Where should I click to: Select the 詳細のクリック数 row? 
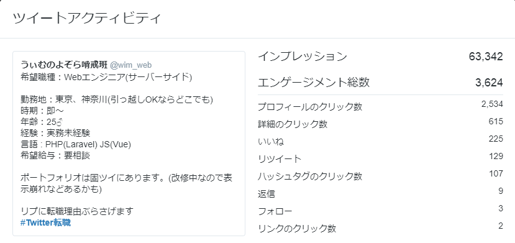point(380,124)
